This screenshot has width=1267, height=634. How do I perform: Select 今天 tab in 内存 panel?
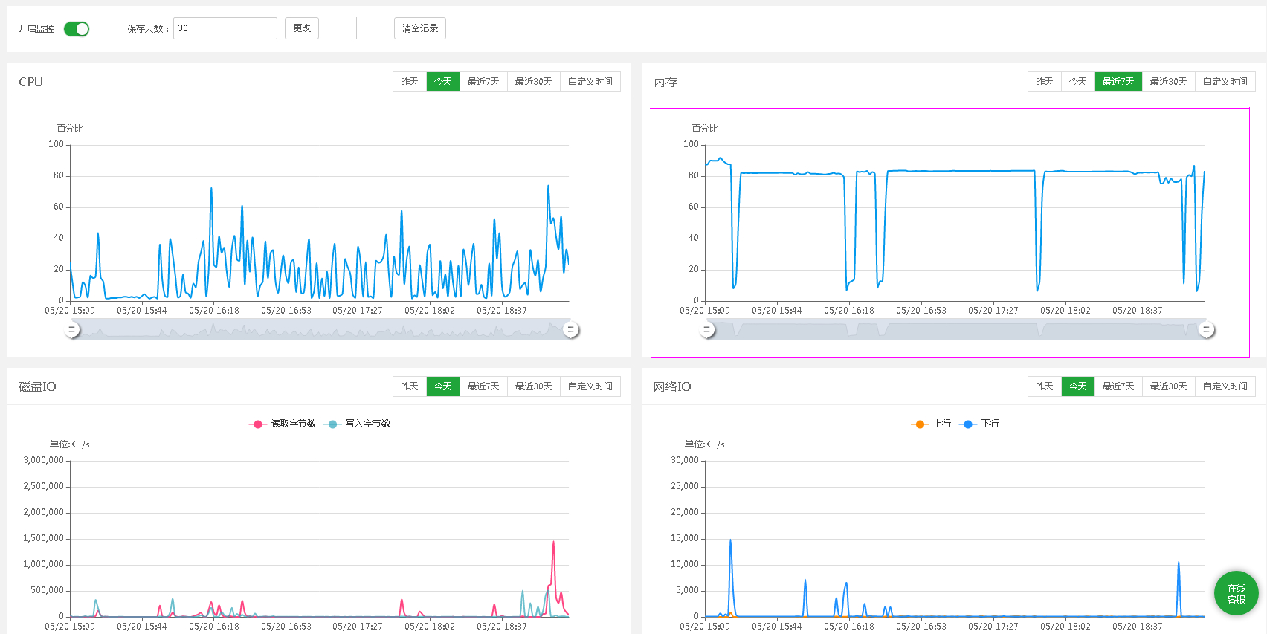click(1078, 82)
